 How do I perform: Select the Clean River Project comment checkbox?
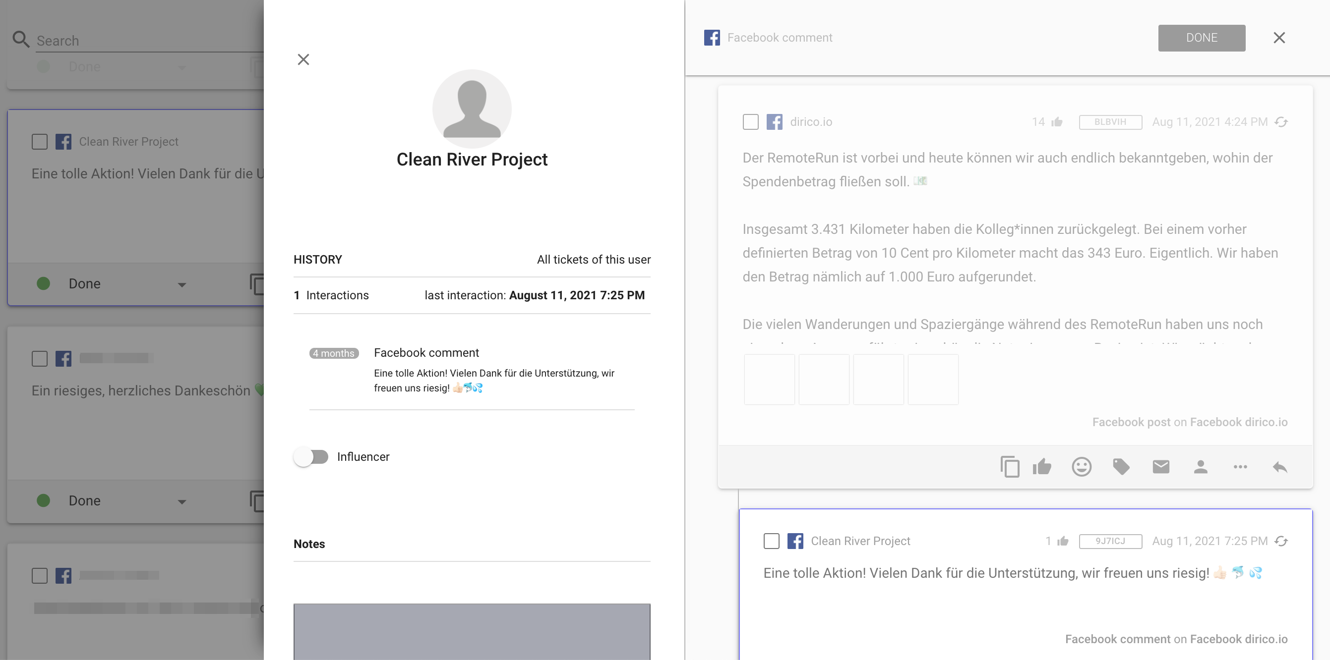tap(771, 541)
